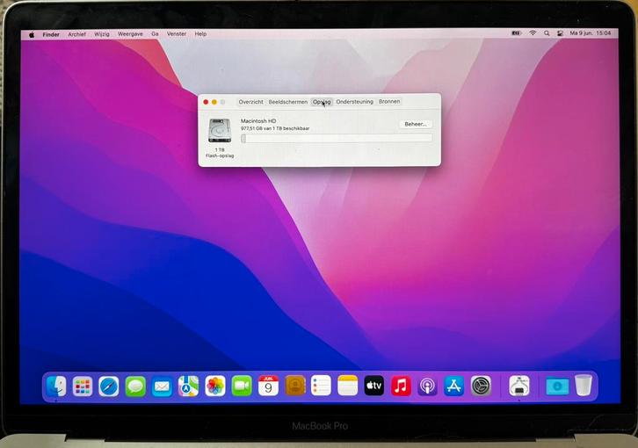Viewport: 638px width, 448px height.
Task: Click the Macintosh HD disk icon
Action: coord(220,130)
